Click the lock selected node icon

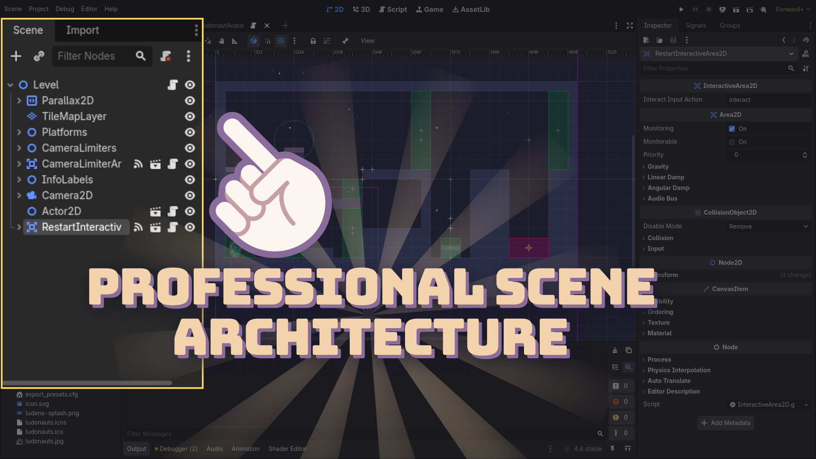[x=313, y=41]
